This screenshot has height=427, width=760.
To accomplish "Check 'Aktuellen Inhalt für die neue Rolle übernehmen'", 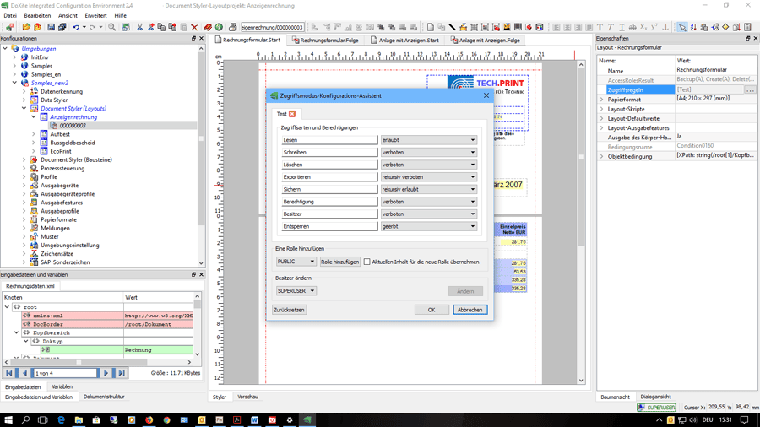I will [367, 262].
